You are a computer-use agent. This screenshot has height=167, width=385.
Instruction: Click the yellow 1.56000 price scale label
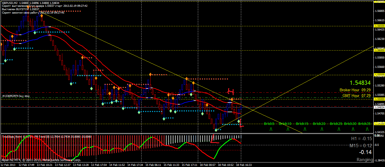[x=379, y=50]
